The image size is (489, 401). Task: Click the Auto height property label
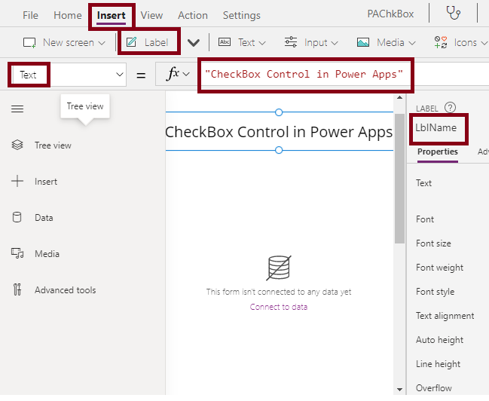[x=440, y=340]
